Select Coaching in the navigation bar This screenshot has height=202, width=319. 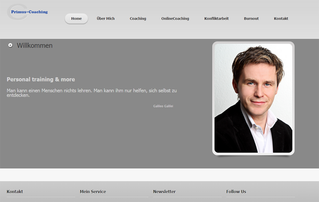pyautogui.click(x=138, y=19)
